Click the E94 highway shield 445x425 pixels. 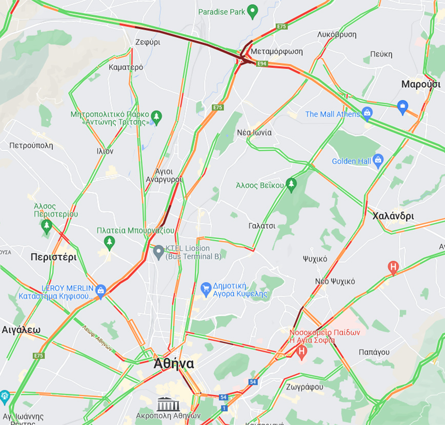tap(262, 63)
